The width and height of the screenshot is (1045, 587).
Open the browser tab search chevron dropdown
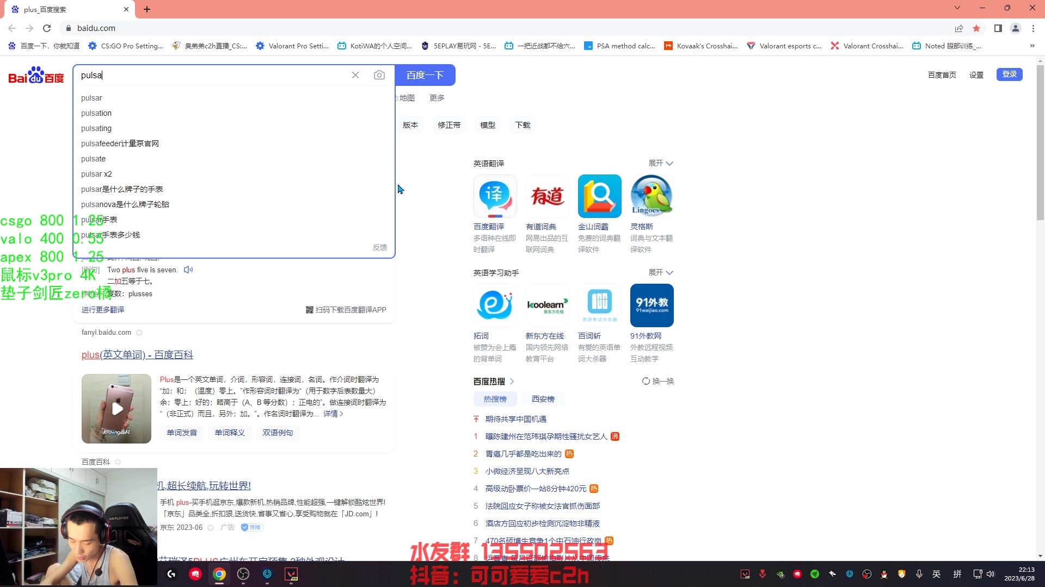point(957,8)
